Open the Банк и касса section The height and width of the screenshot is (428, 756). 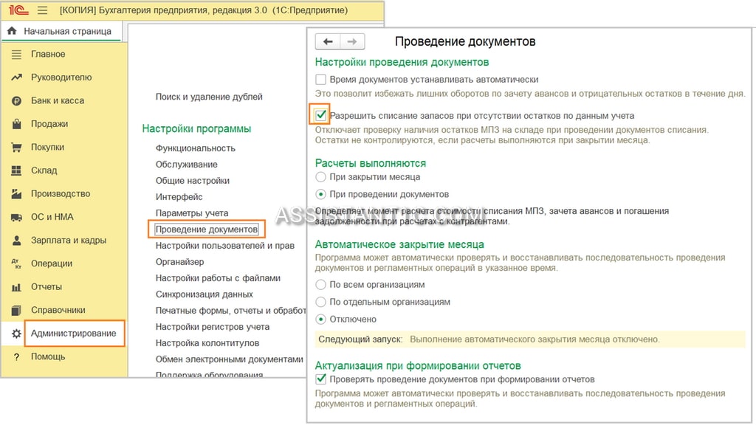(x=58, y=101)
